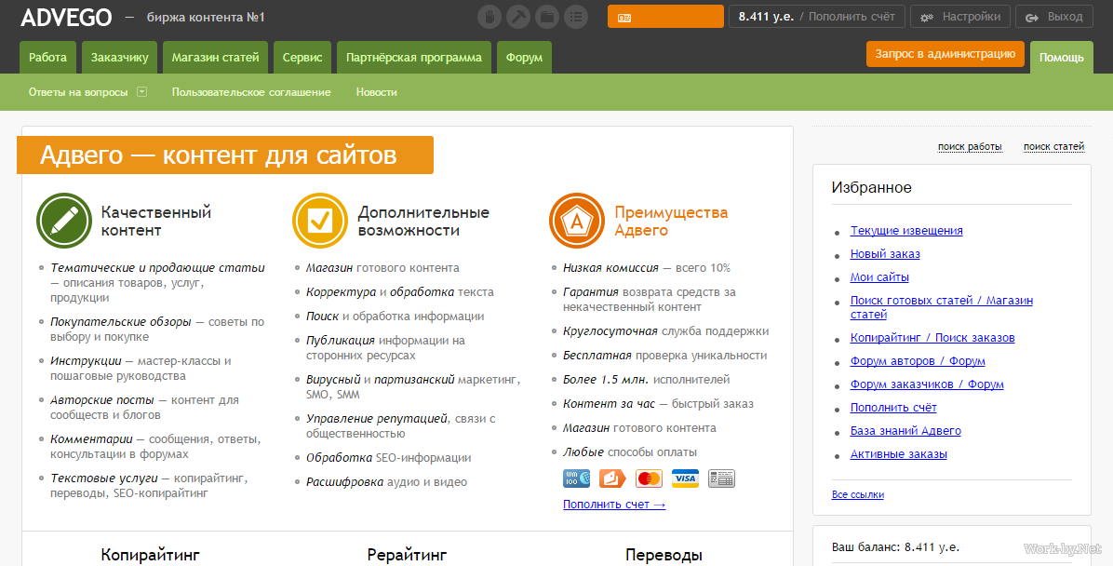Click the ID card icon in the orange button

[624, 18]
